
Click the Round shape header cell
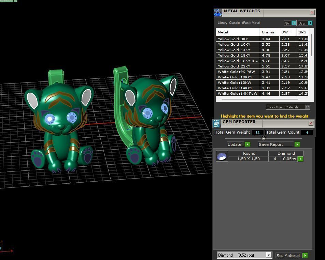point(248,153)
